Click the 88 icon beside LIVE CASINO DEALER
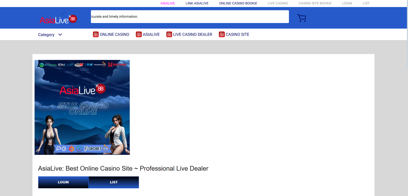The height and width of the screenshot is (196, 408). 169,34
